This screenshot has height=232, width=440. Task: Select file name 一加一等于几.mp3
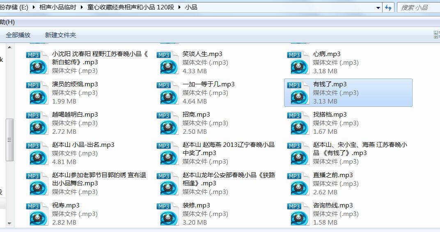(x=209, y=84)
